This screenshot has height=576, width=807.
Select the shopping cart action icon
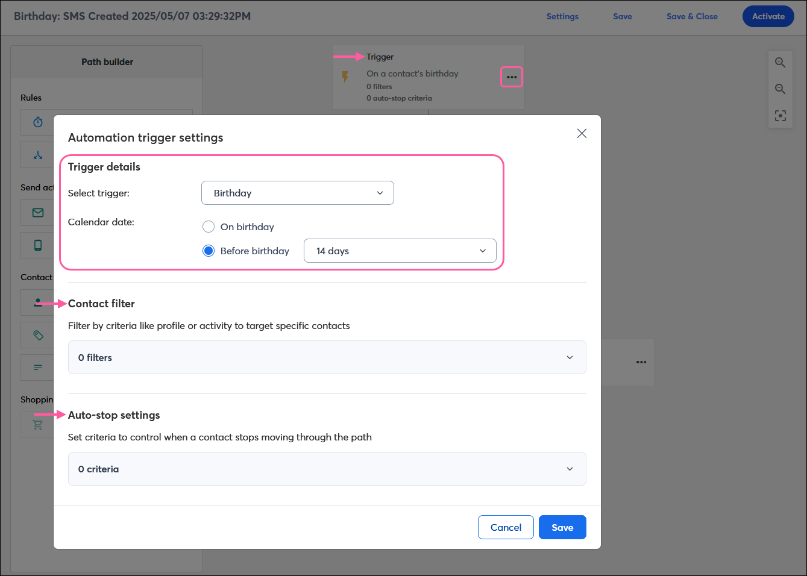[x=38, y=425]
